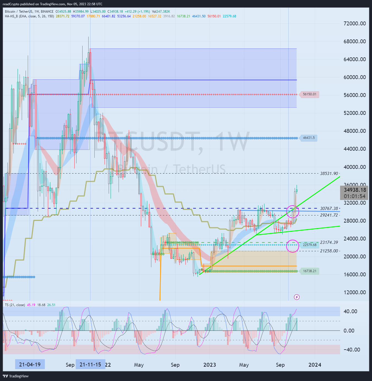Click the highlighted date label 21-04-19
This screenshot has height=381, width=372.
click(x=30, y=364)
